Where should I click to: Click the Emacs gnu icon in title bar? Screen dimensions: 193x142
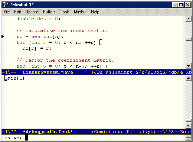pyautogui.click(x=5, y=5)
